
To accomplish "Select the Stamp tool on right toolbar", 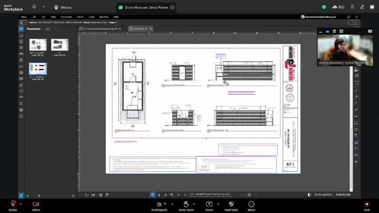I will pos(356,69).
